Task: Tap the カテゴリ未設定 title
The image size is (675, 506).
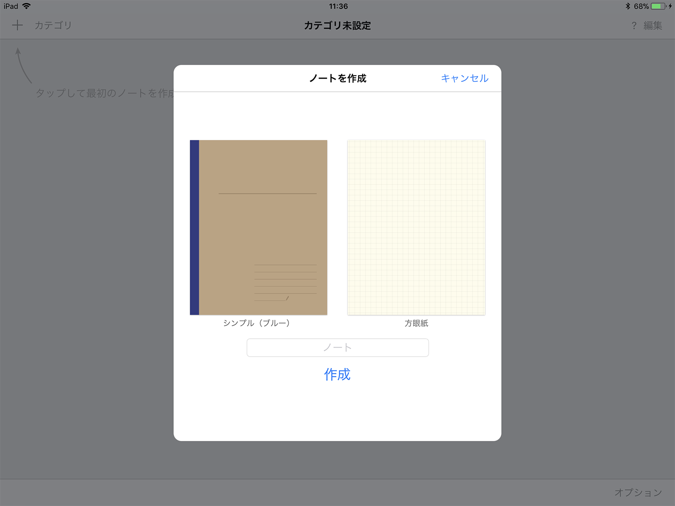Action: tap(337, 26)
